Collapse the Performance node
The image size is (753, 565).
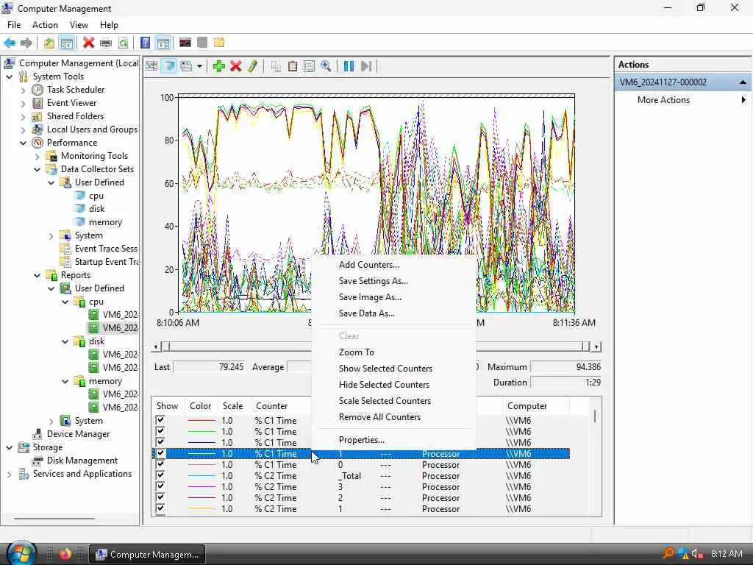[23, 143]
